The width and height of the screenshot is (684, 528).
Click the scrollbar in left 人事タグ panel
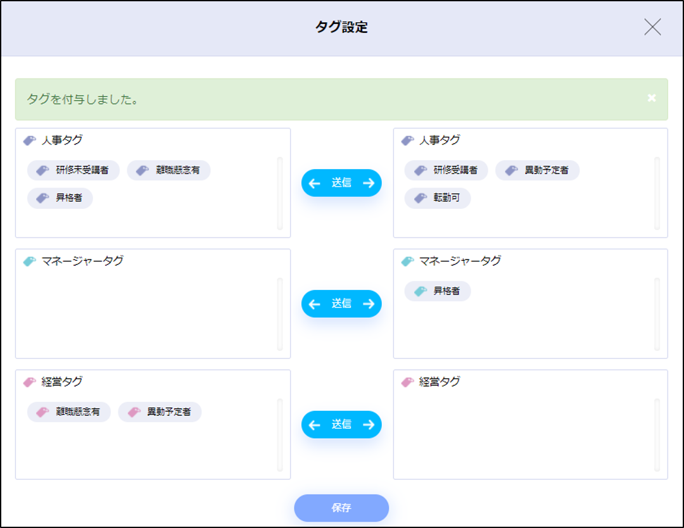[x=280, y=193]
